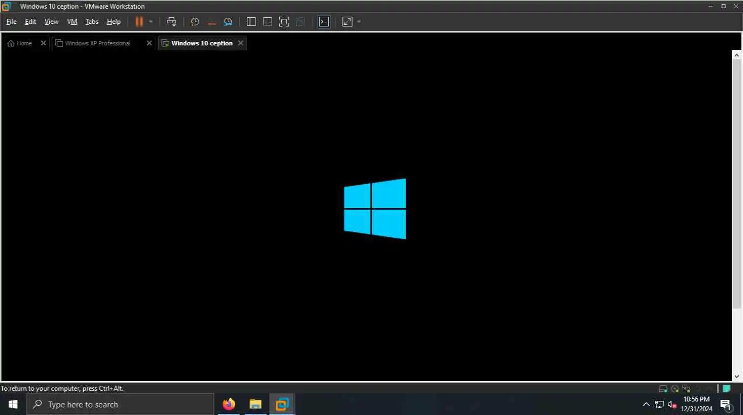Screen dimensions: 743x415
Task: Enter full screen mode
Action: (x=284, y=22)
